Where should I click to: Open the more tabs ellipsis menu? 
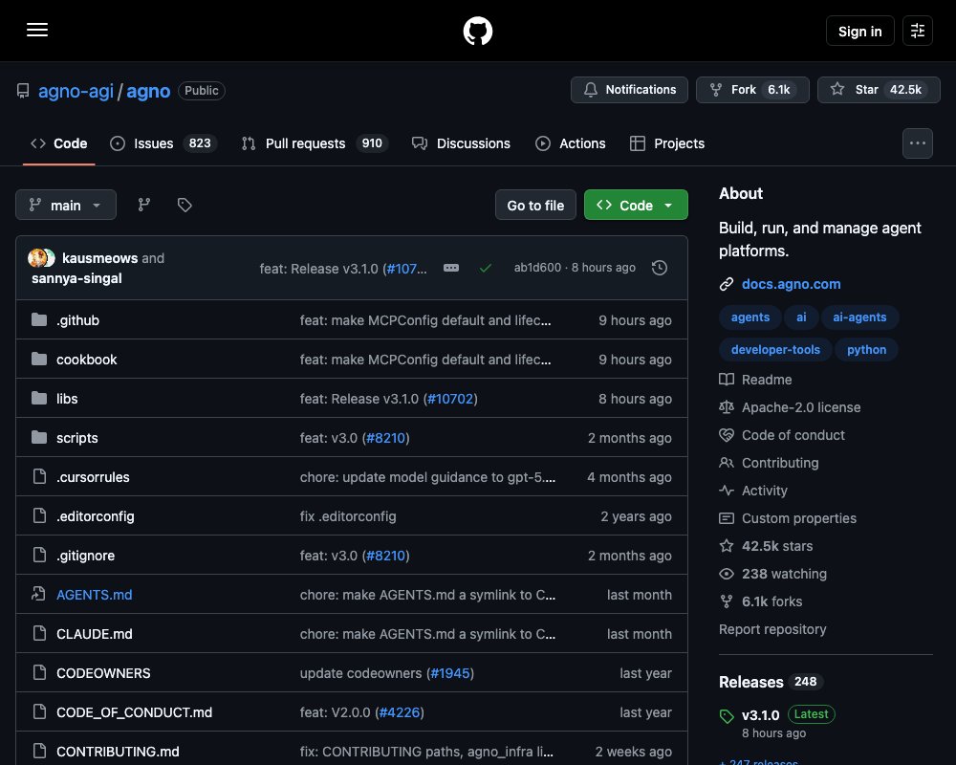point(917,143)
